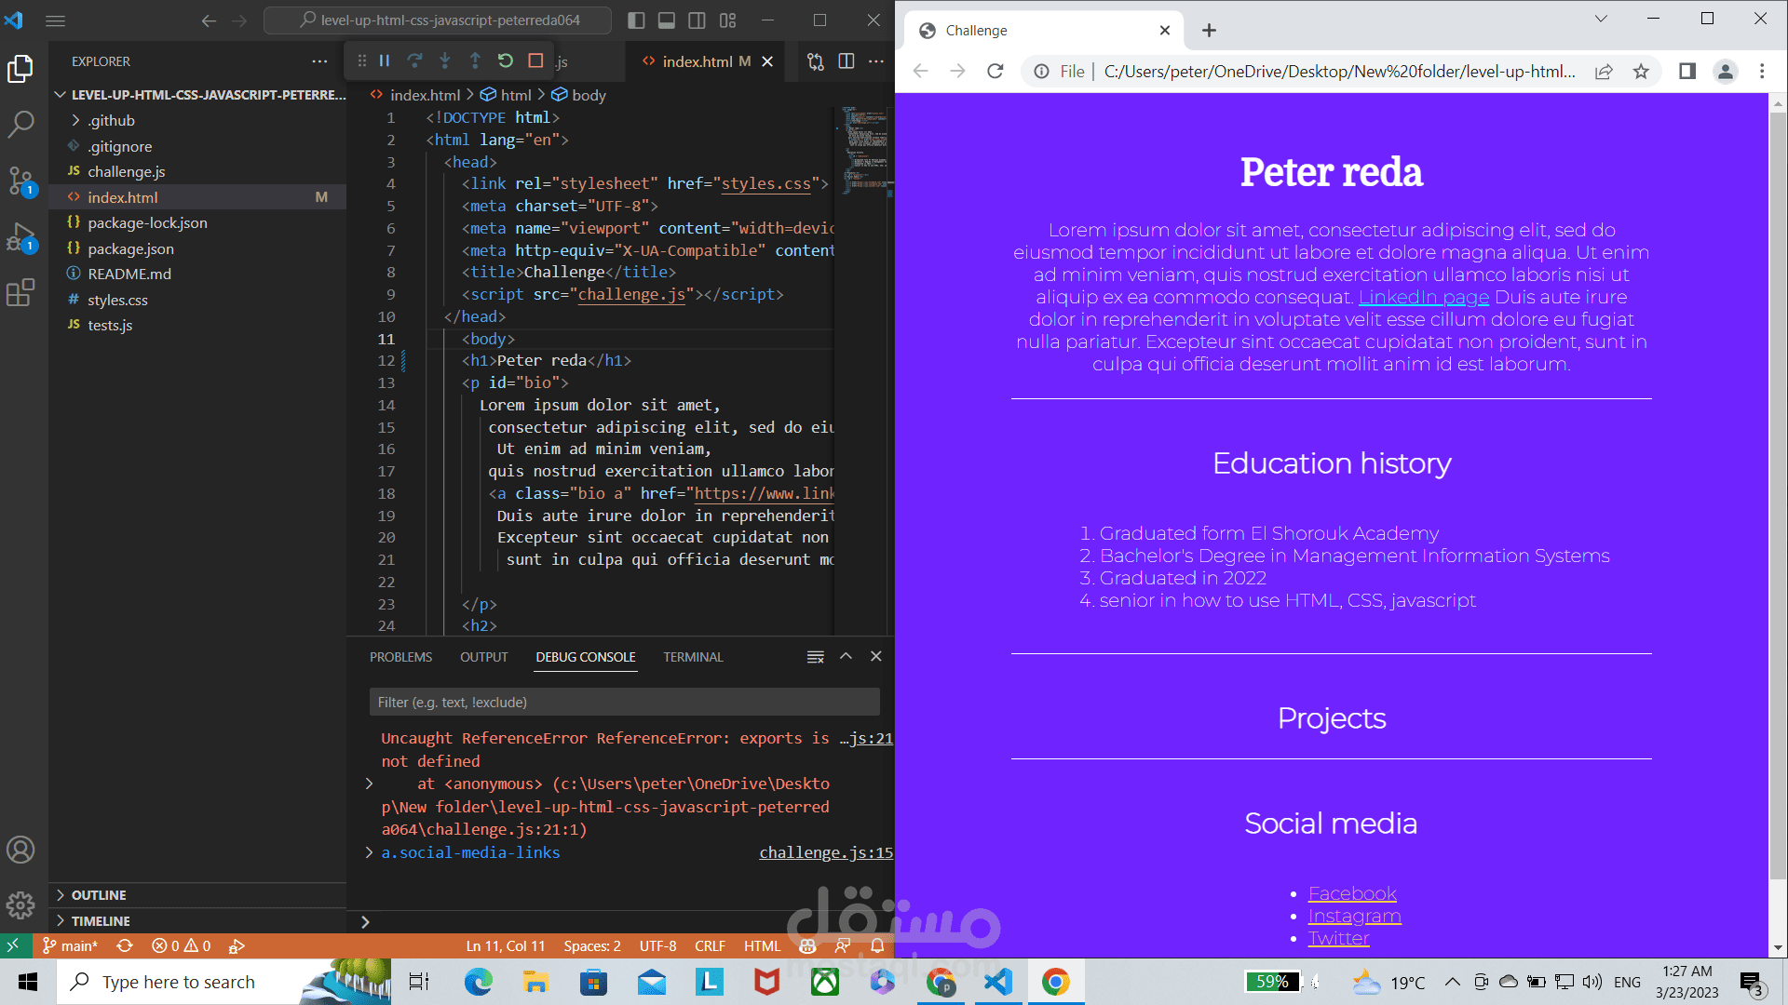This screenshot has height=1005, width=1788.
Task: Switch to the OUTPUT panel tab
Action: point(484,657)
